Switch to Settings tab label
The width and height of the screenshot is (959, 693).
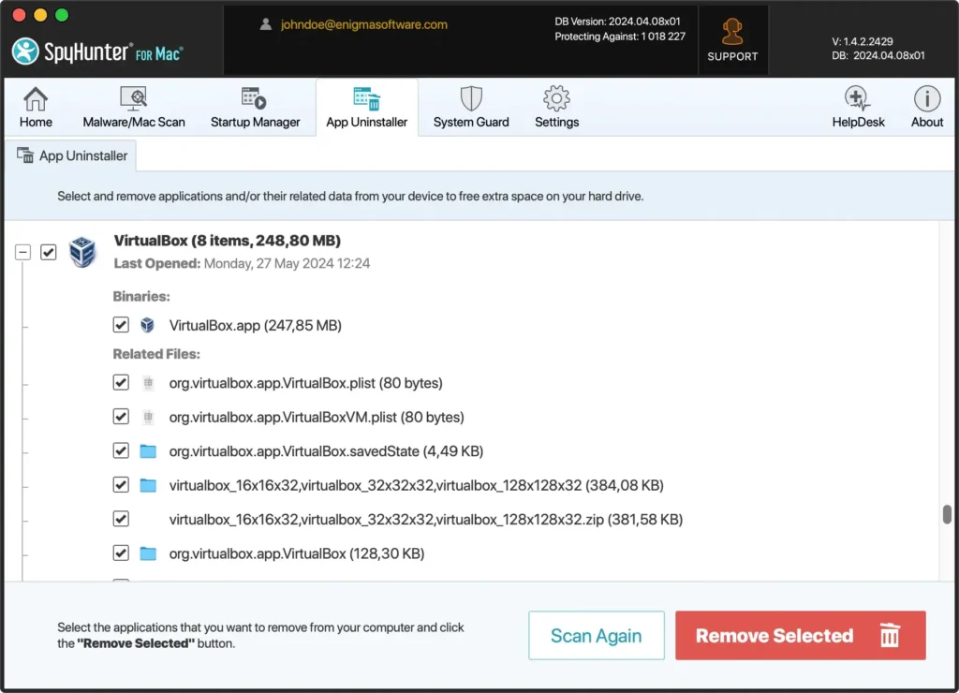[556, 123]
